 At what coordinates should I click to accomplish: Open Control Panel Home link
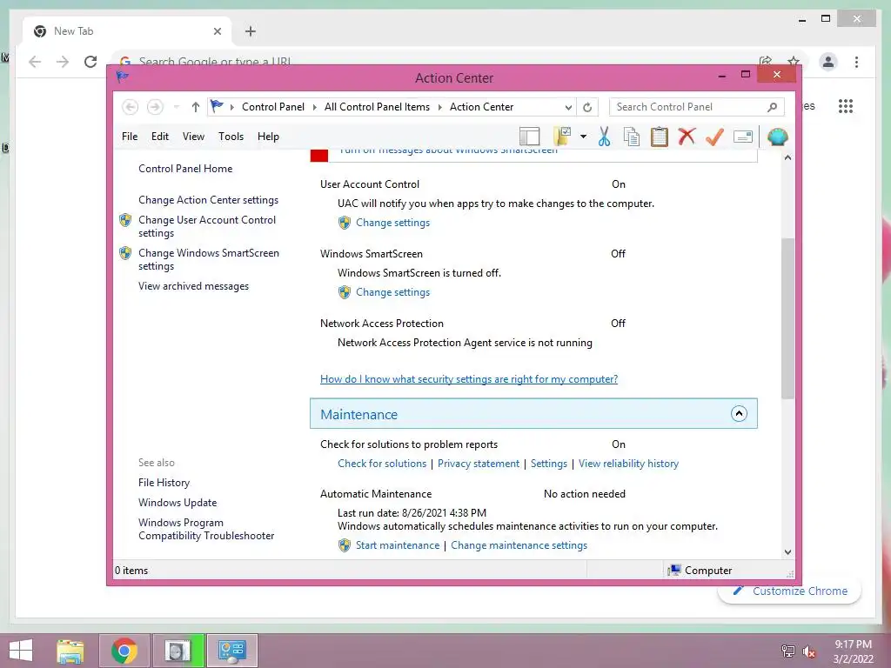pyautogui.click(x=185, y=169)
